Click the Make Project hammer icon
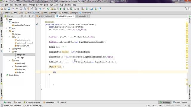 tap(48, 9)
